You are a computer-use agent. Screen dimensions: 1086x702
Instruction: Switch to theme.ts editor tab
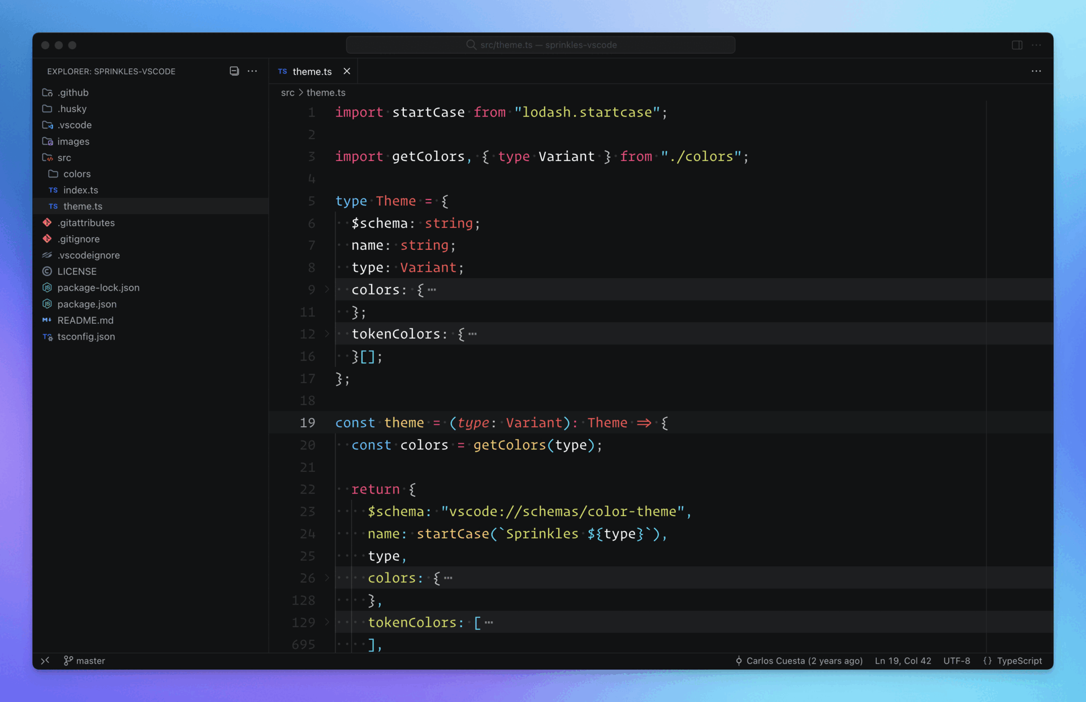(313, 71)
